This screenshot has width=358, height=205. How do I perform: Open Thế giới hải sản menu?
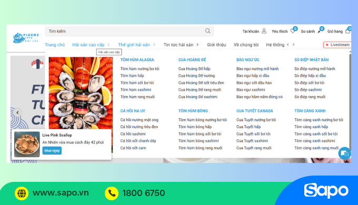(134, 45)
